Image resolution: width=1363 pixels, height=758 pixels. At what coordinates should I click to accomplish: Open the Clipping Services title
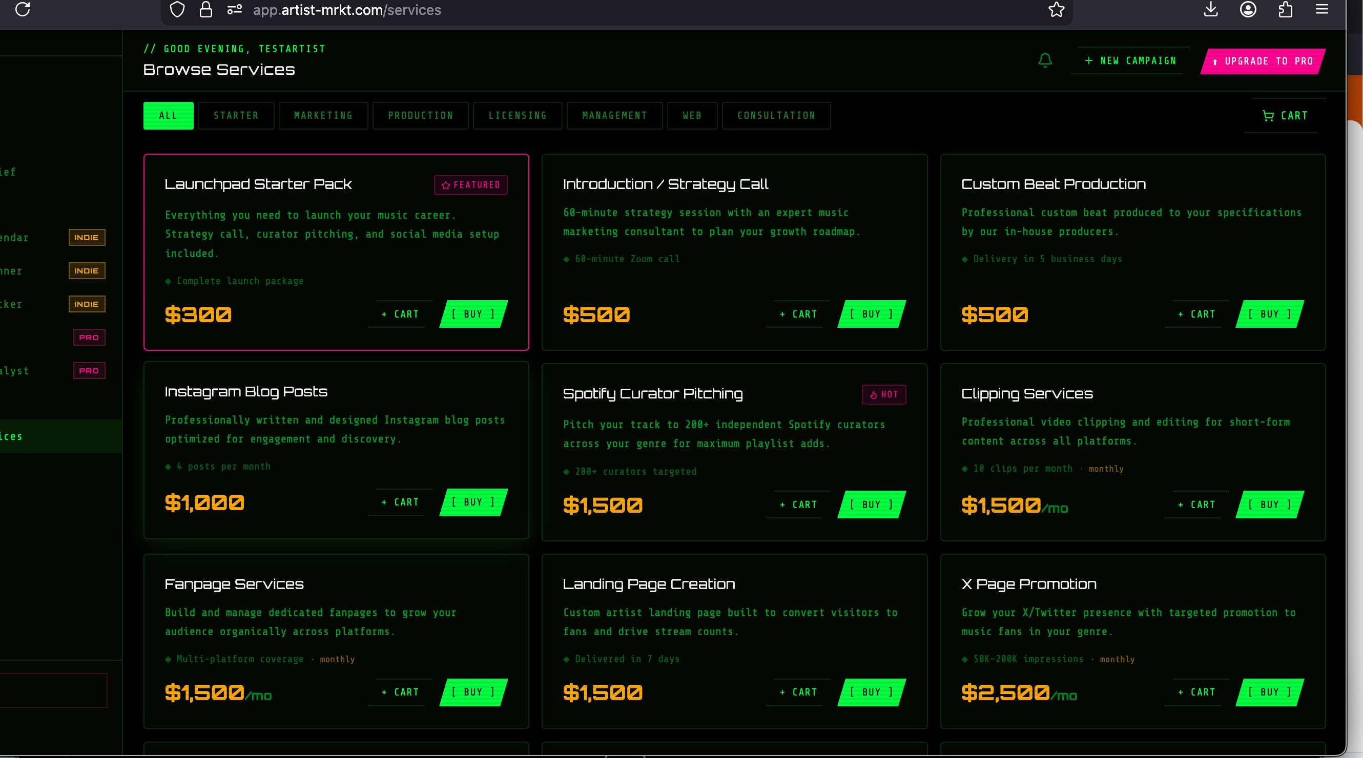click(x=1027, y=394)
